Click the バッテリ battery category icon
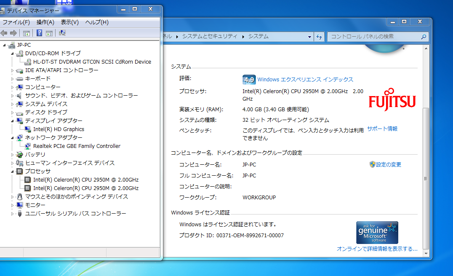 20,155
